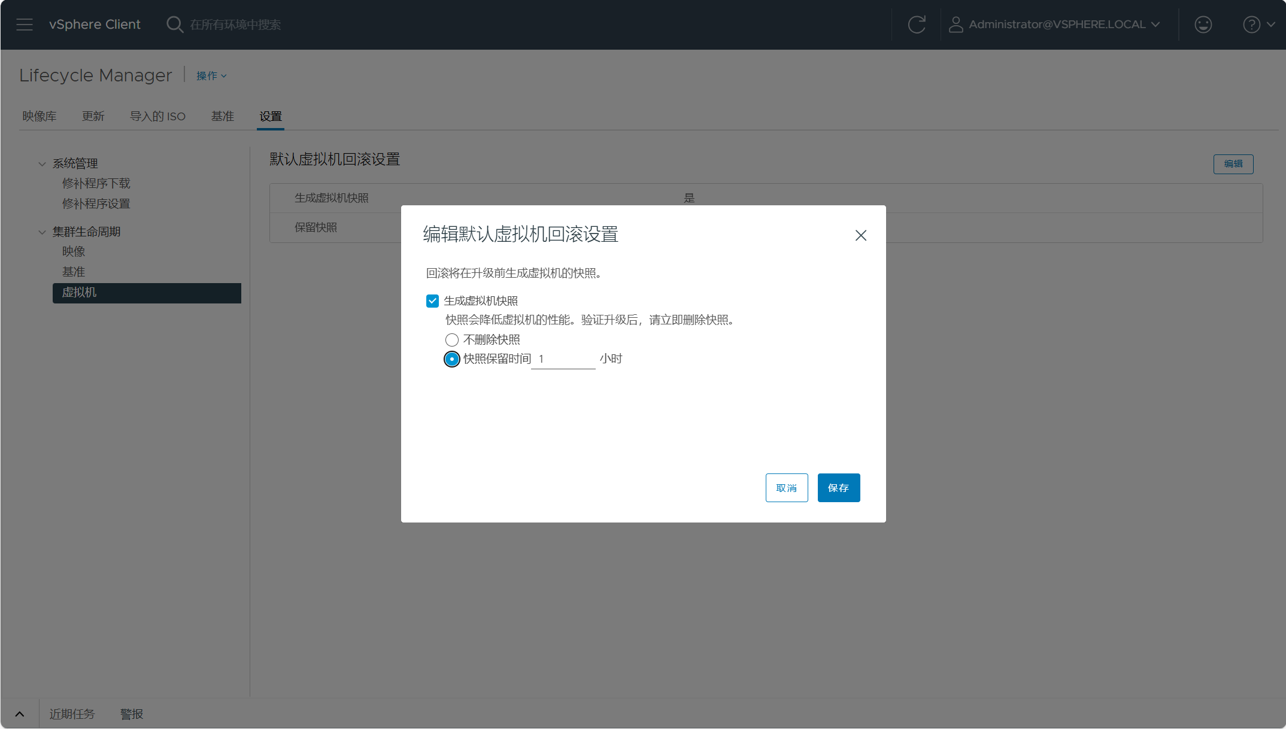Collapse the 系统管理 tree section

[x=42, y=163]
